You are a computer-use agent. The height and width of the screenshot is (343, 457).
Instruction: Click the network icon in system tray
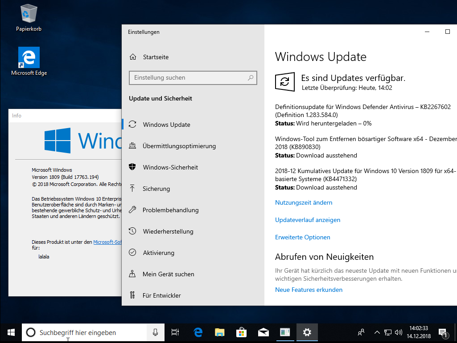coord(387,332)
